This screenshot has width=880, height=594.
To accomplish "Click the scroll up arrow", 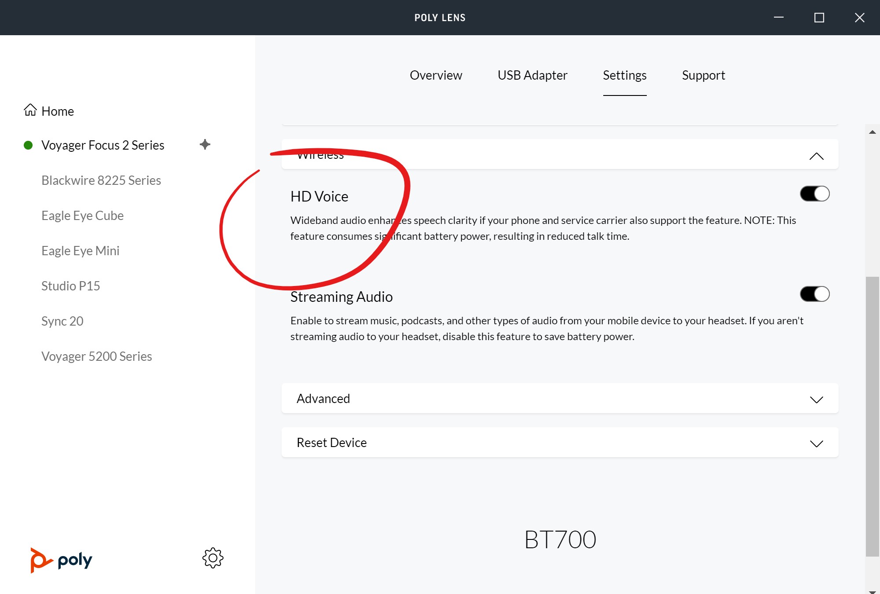I will [x=872, y=132].
